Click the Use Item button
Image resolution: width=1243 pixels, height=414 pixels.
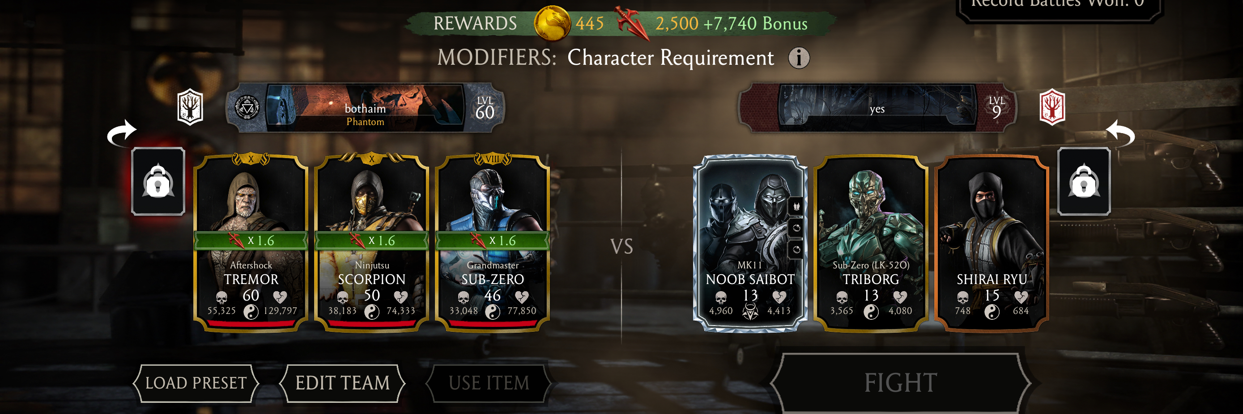[x=489, y=383]
